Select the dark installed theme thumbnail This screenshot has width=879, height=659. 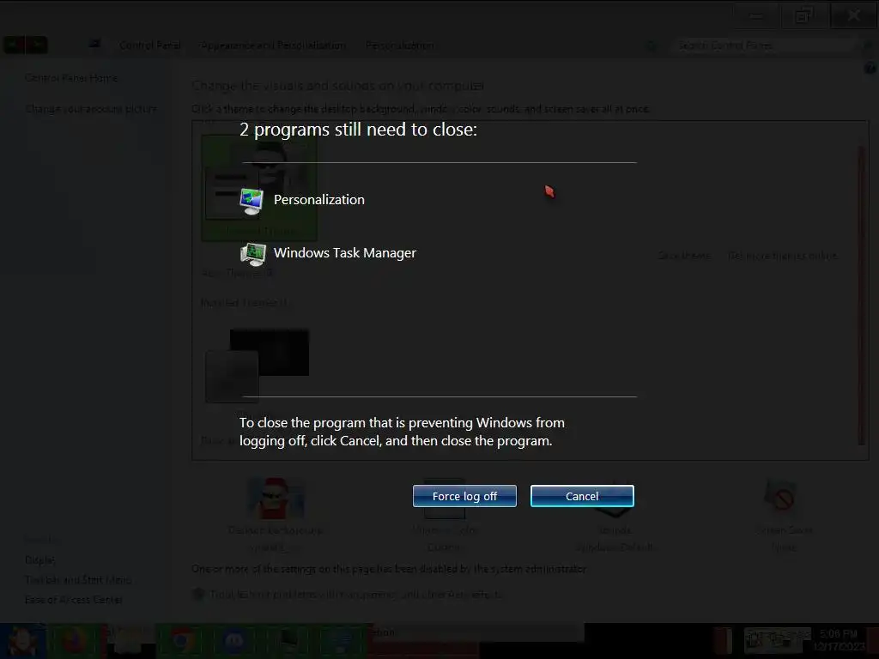tap(258, 366)
